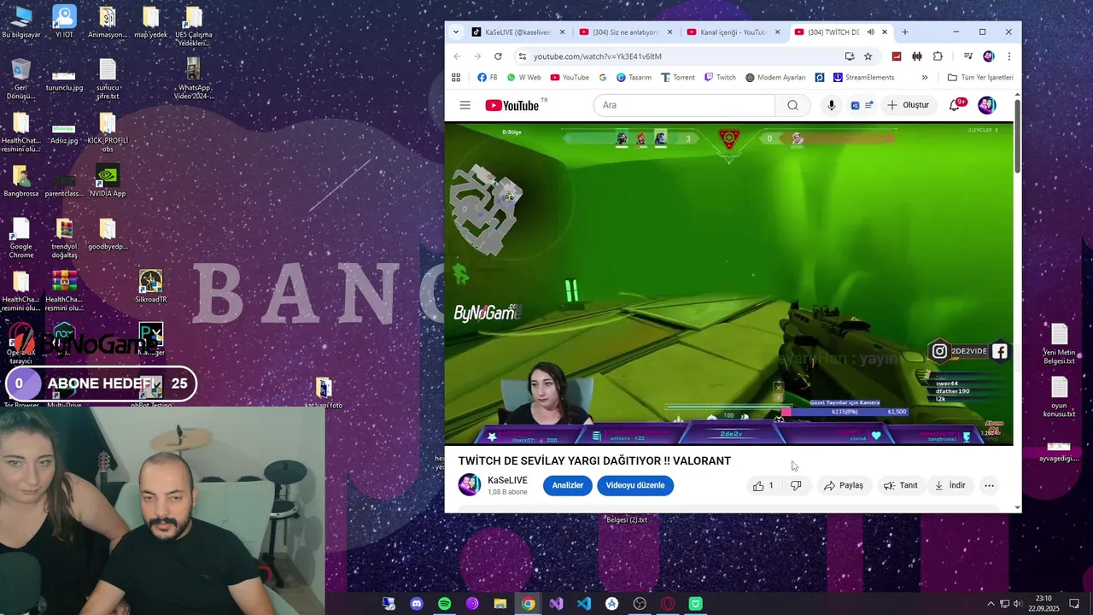Open video more actions three dots
The width and height of the screenshot is (1093, 615).
[x=989, y=485]
